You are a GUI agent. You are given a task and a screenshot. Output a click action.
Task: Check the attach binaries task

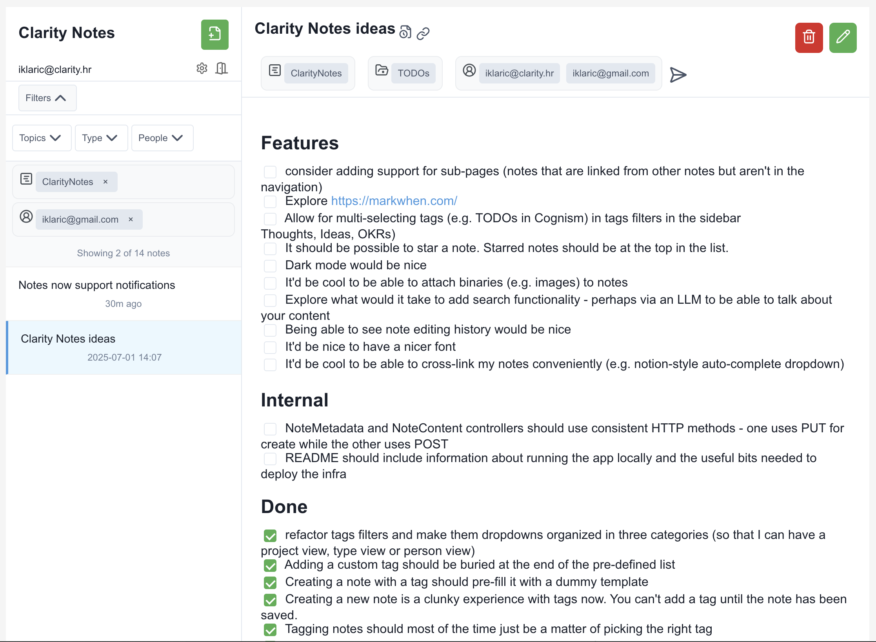270,283
